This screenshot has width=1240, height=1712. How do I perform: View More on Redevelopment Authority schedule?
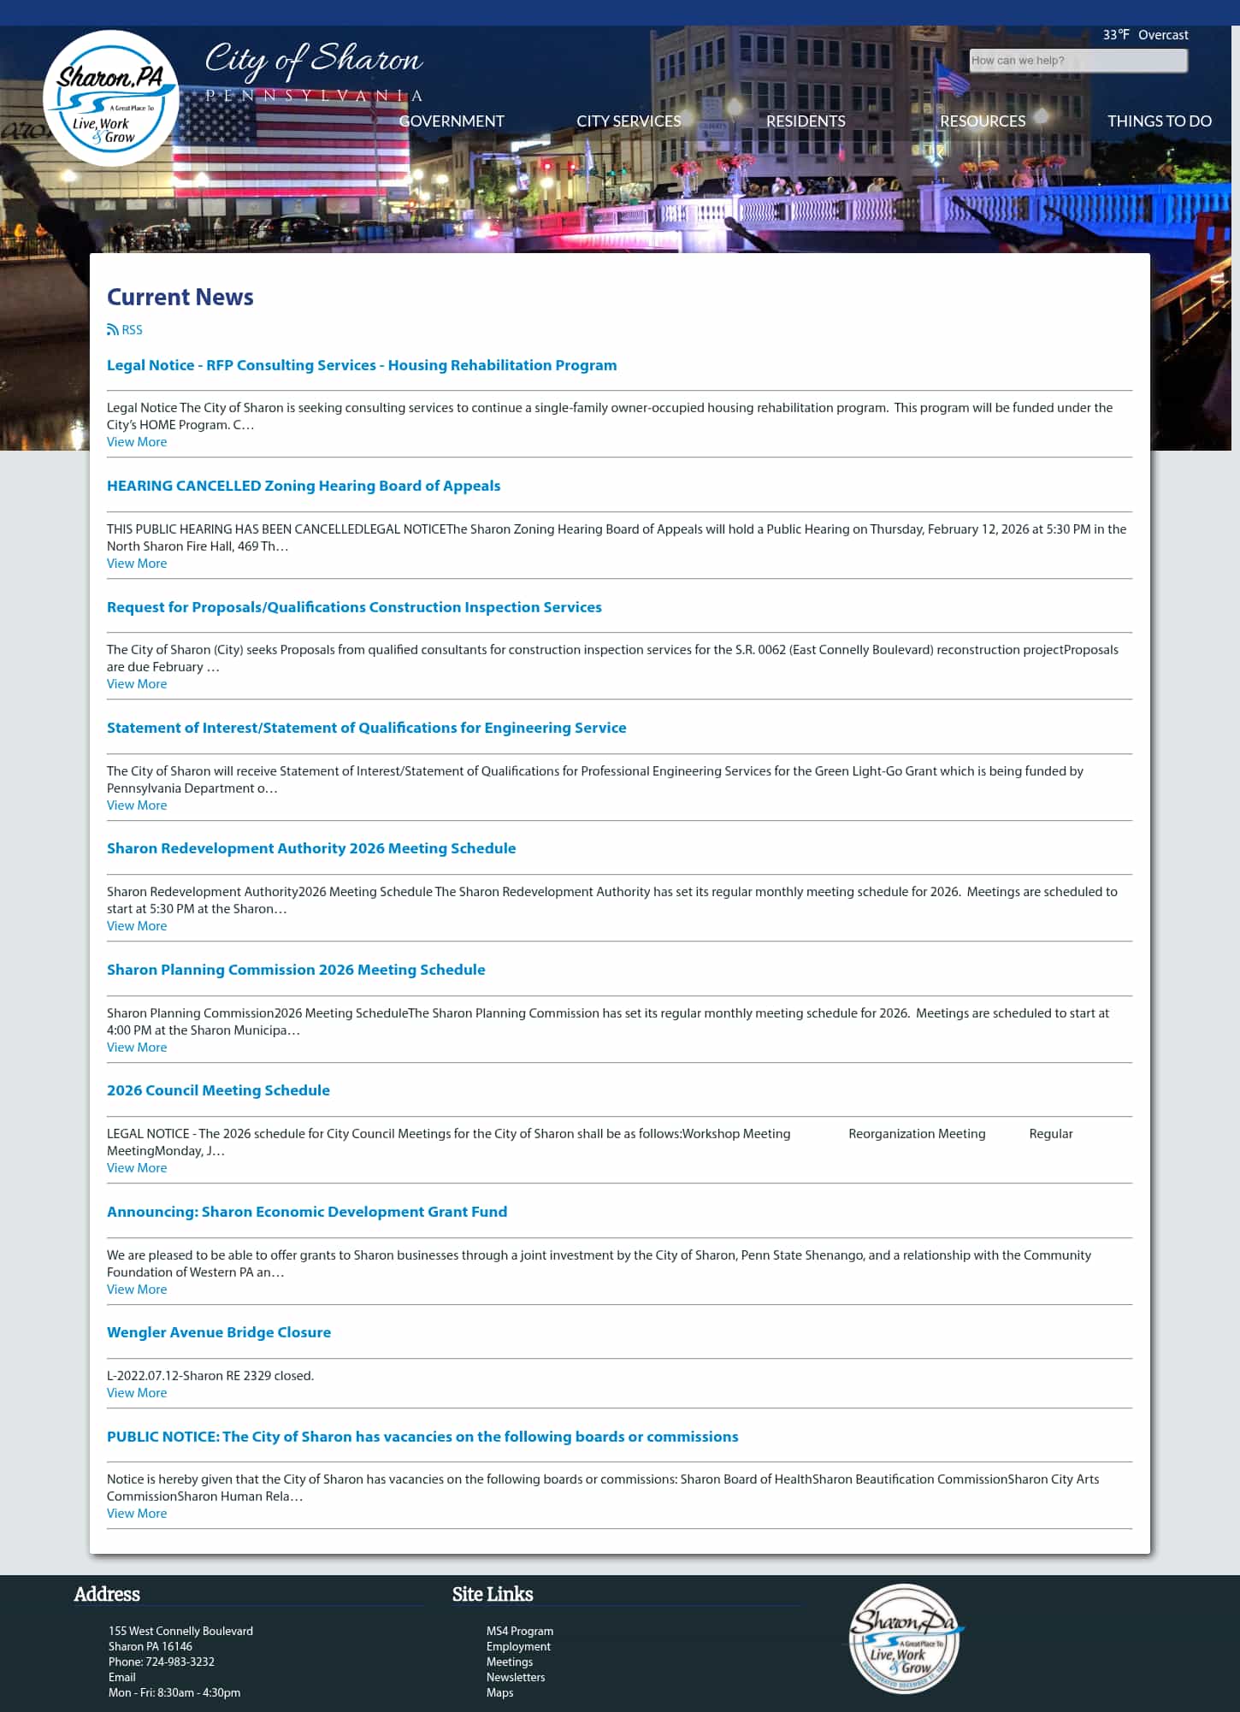tap(137, 926)
